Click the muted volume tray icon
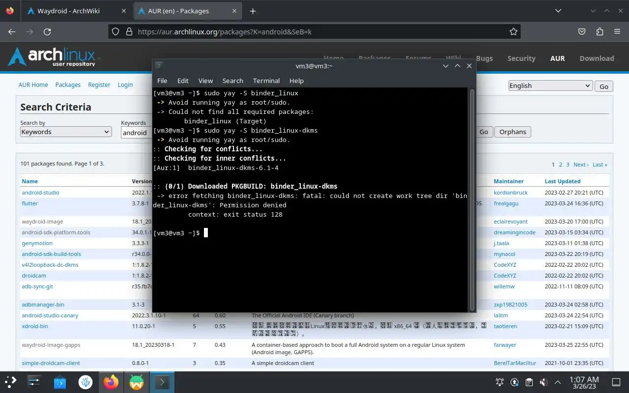This screenshot has height=393, width=629. coord(543,382)
